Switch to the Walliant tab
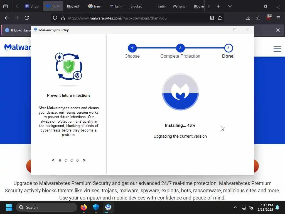Image resolution: width=285 pixels, height=214 pixels. pos(179,6)
